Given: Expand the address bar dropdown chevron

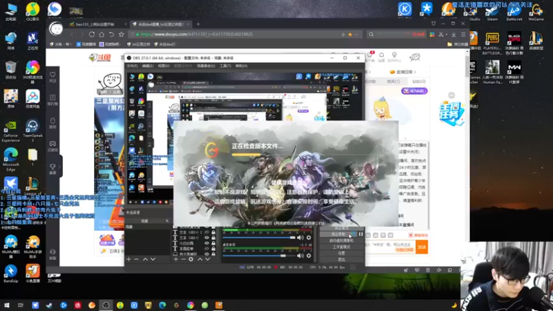Looking at the screenshot, I should [x=357, y=35].
